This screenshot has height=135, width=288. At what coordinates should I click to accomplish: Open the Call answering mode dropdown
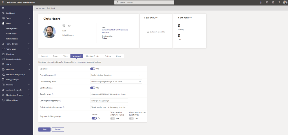116,81
